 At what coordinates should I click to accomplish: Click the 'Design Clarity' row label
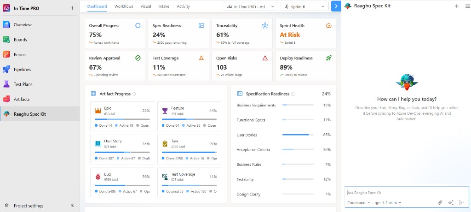[x=248, y=194]
